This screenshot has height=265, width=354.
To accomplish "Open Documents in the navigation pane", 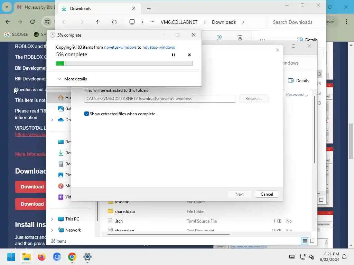I will (64, 164).
